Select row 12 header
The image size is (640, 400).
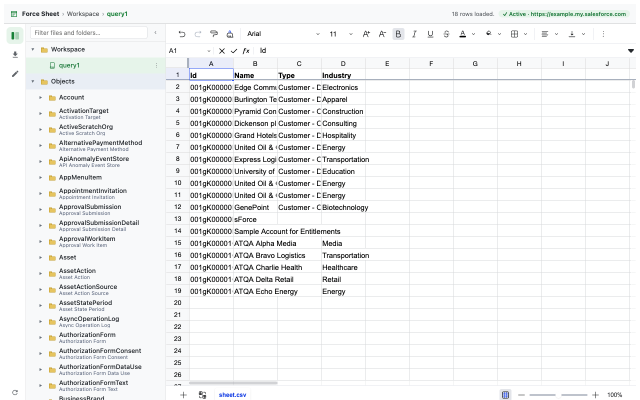[177, 206]
